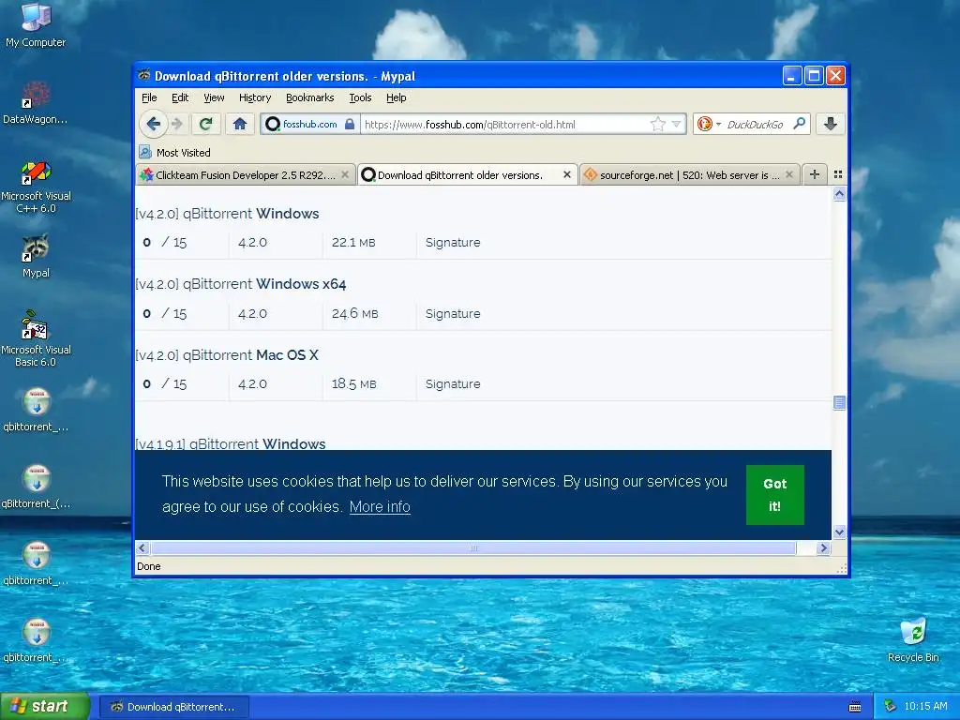The height and width of the screenshot is (720, 960).
Task: Show all tabs with the grid icon
Action: pyautogui.click(x=838, y=174)
